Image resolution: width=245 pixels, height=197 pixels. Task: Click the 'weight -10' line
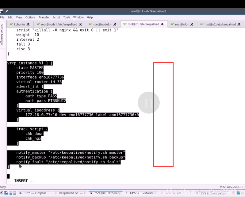tap(28, 35)
